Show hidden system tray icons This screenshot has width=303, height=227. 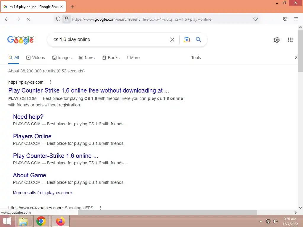click(x=261, y=221)
